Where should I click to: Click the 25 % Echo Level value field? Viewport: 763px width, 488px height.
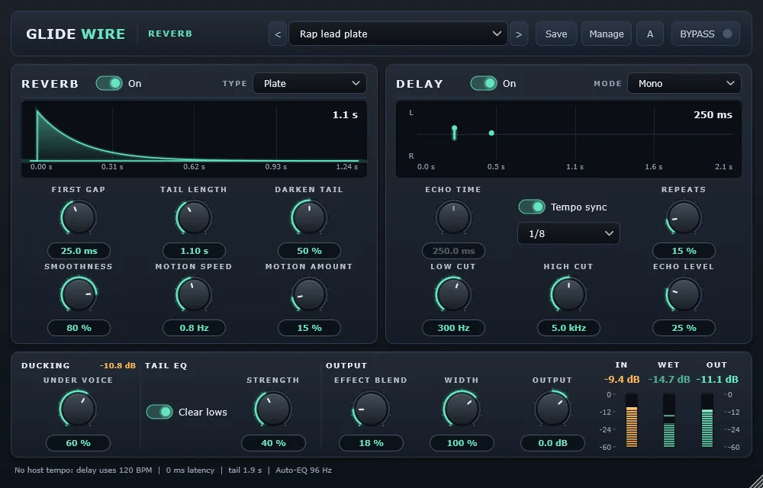coord(684,328)
